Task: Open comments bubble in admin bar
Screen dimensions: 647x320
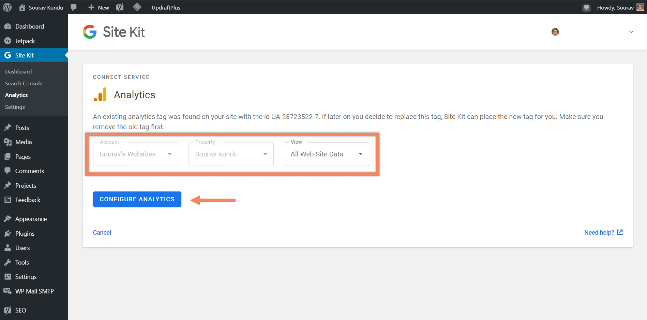Action: [74, 7]
